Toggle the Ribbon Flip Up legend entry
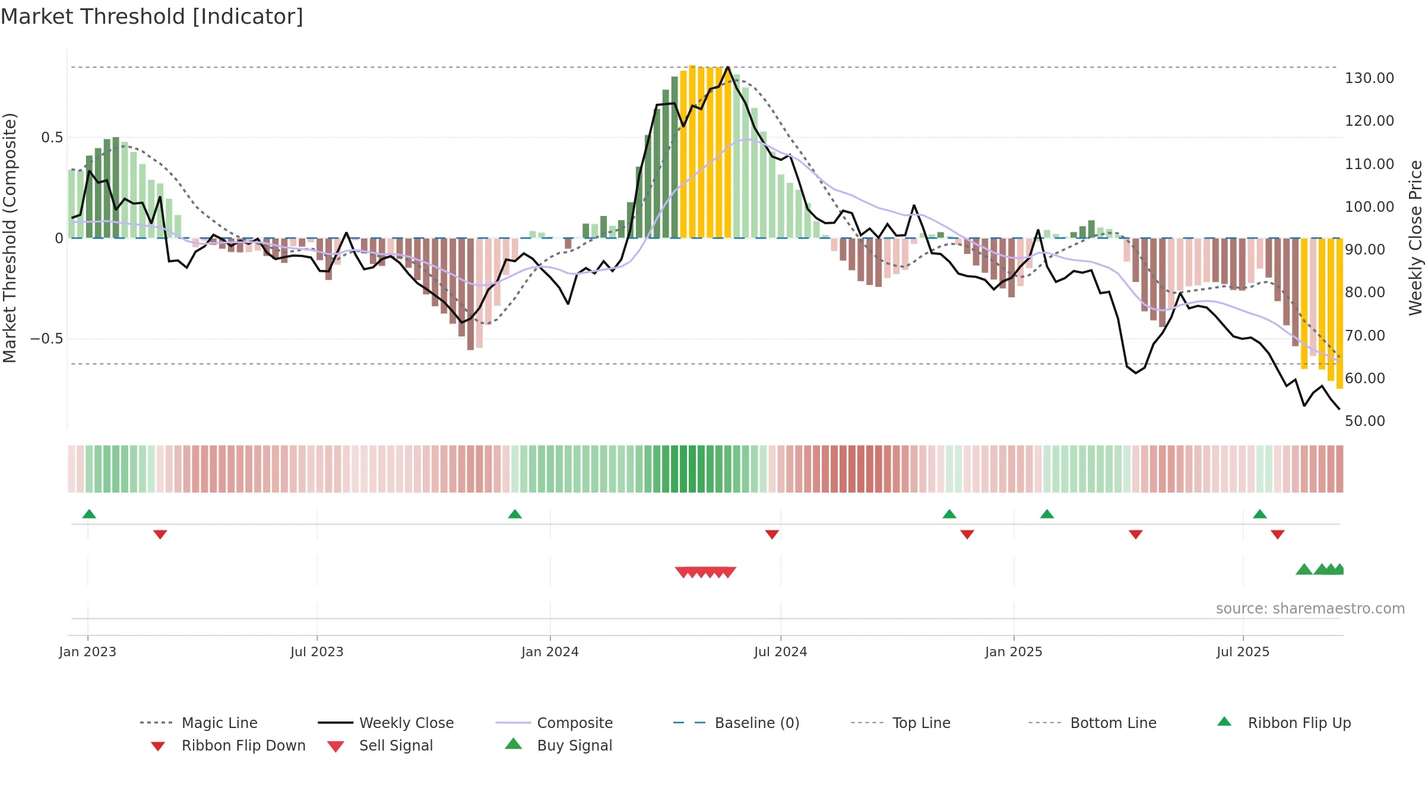Image resolution: width=1425 pixels, height=801 pixels. (1284, 723)
